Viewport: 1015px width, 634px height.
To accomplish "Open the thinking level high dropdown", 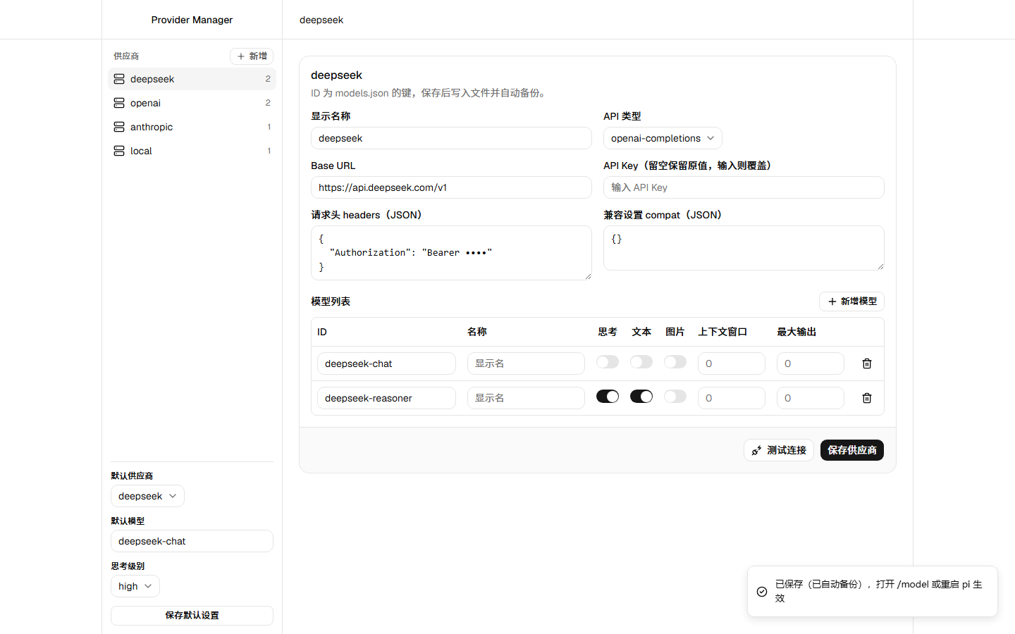I will [x=135, y=586].
